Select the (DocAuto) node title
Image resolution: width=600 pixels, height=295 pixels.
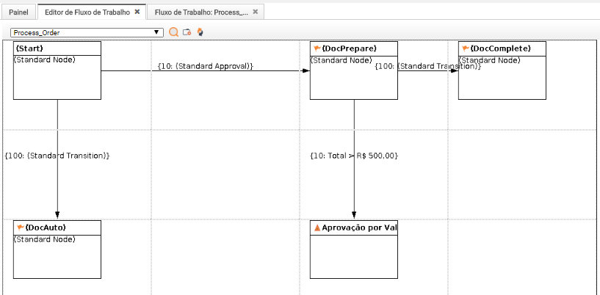tap(46, 227)
